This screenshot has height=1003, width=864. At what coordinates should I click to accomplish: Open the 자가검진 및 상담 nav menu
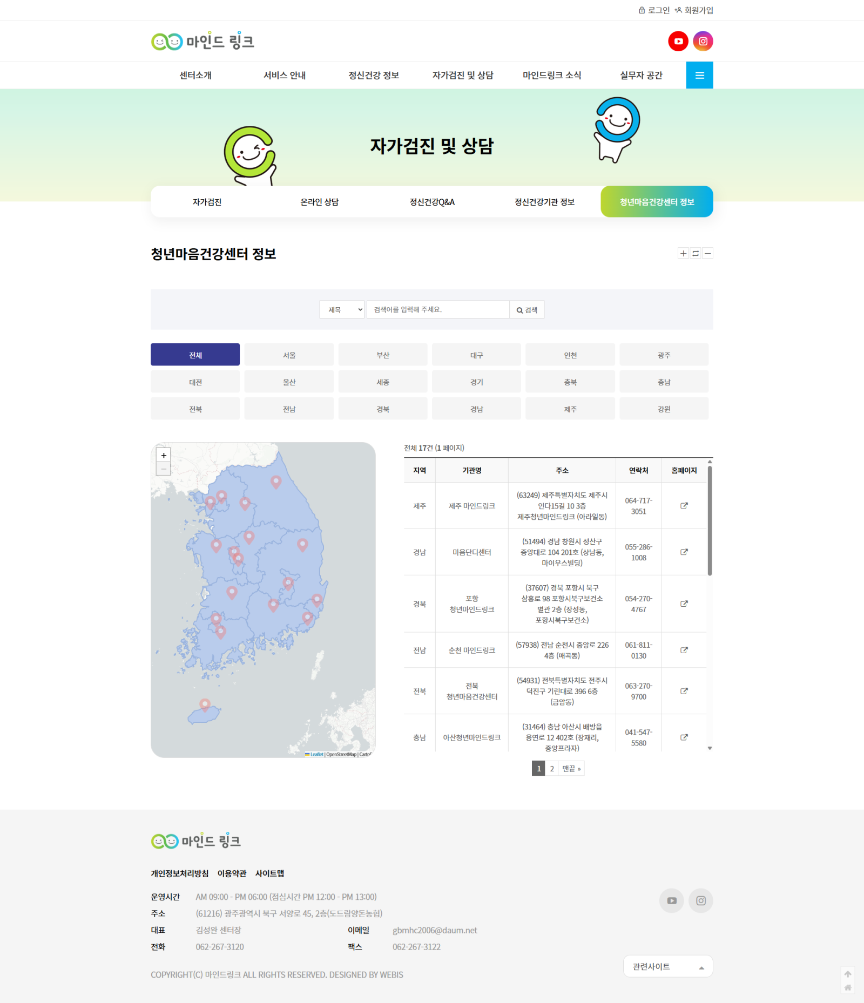pos(463,76)
